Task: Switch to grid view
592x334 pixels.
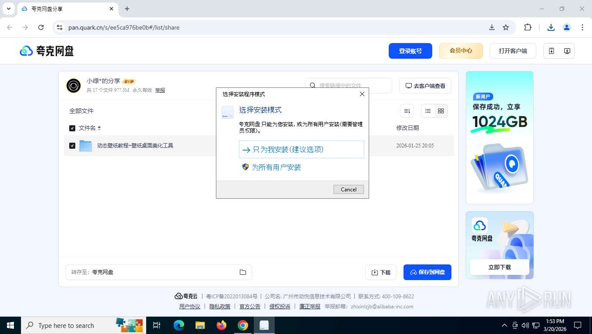Action: coord(441,111)
